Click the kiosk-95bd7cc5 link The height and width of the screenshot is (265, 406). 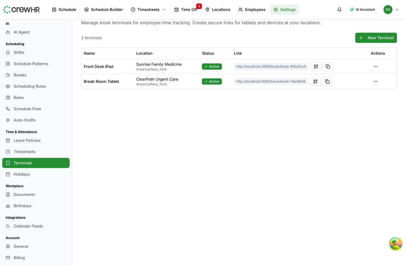point(271,67)
